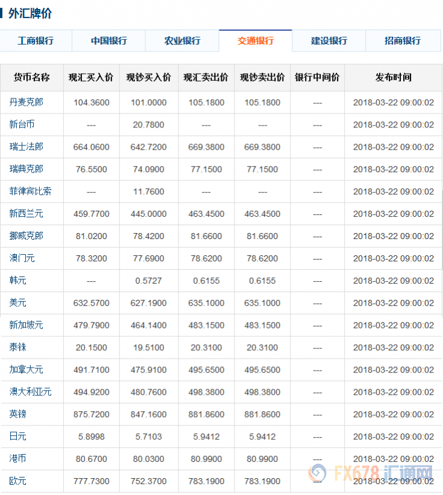Open the 瑞士法郎 currency link
The image size is (443, 495).
click(x=26, y=147)
